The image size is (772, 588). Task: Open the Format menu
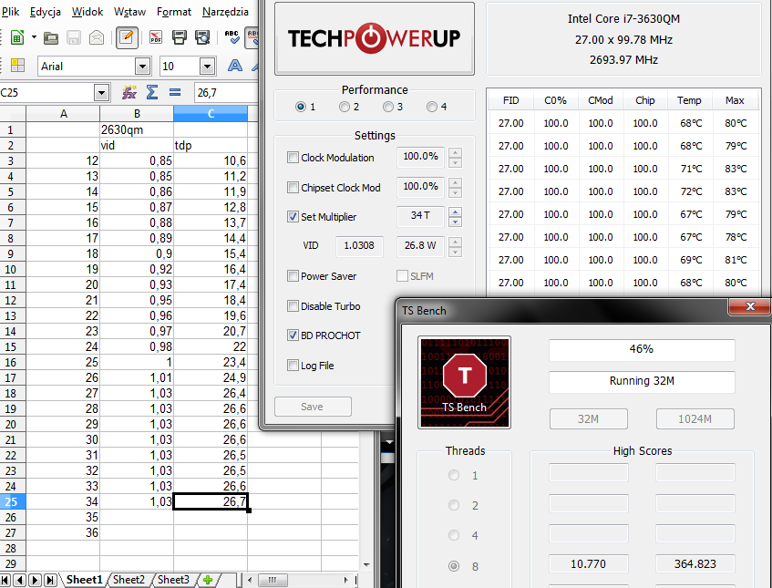point(174,11)
